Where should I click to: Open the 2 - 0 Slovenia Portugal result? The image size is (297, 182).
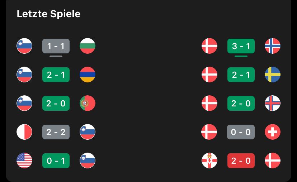(56, 103)
